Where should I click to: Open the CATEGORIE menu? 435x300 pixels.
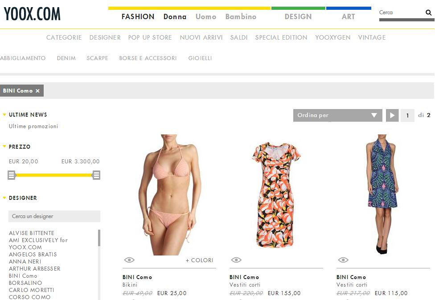(x=64, y=37)
